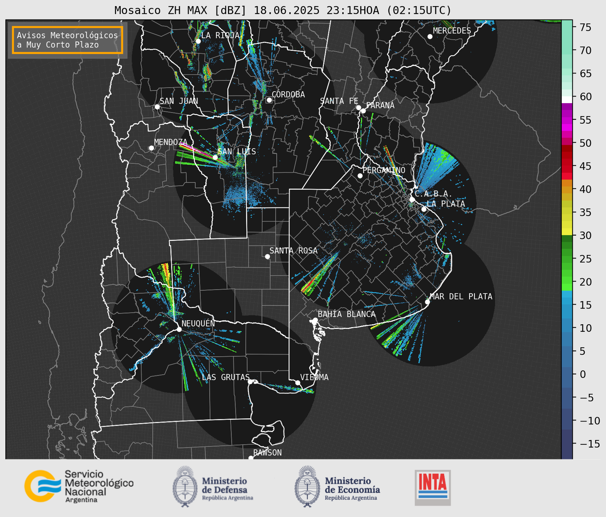This screenshot has width=606, height=517.
Task: Click the LA PLATA city marker dot
Action: (x=424, y=209)
